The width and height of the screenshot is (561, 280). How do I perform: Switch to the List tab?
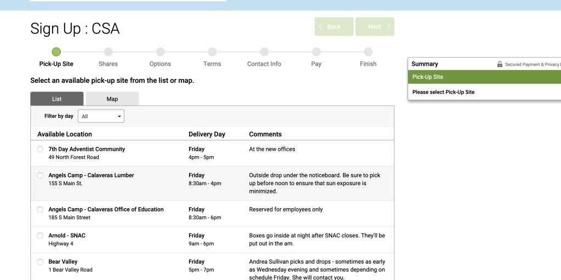57,99
